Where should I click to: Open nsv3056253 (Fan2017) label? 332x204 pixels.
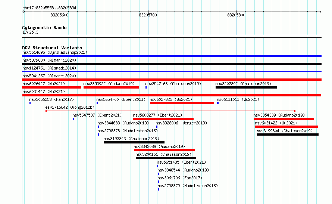click(x=51, y=99)
